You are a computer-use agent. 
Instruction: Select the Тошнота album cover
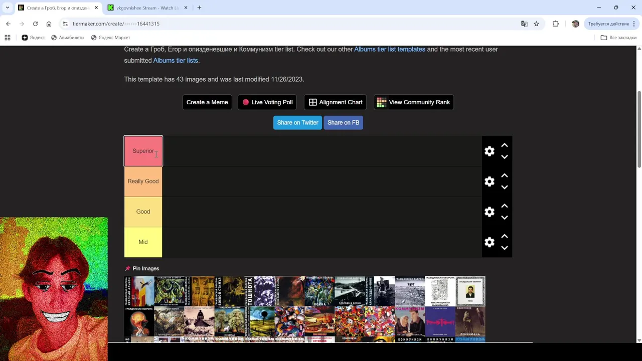coord(260,291)
